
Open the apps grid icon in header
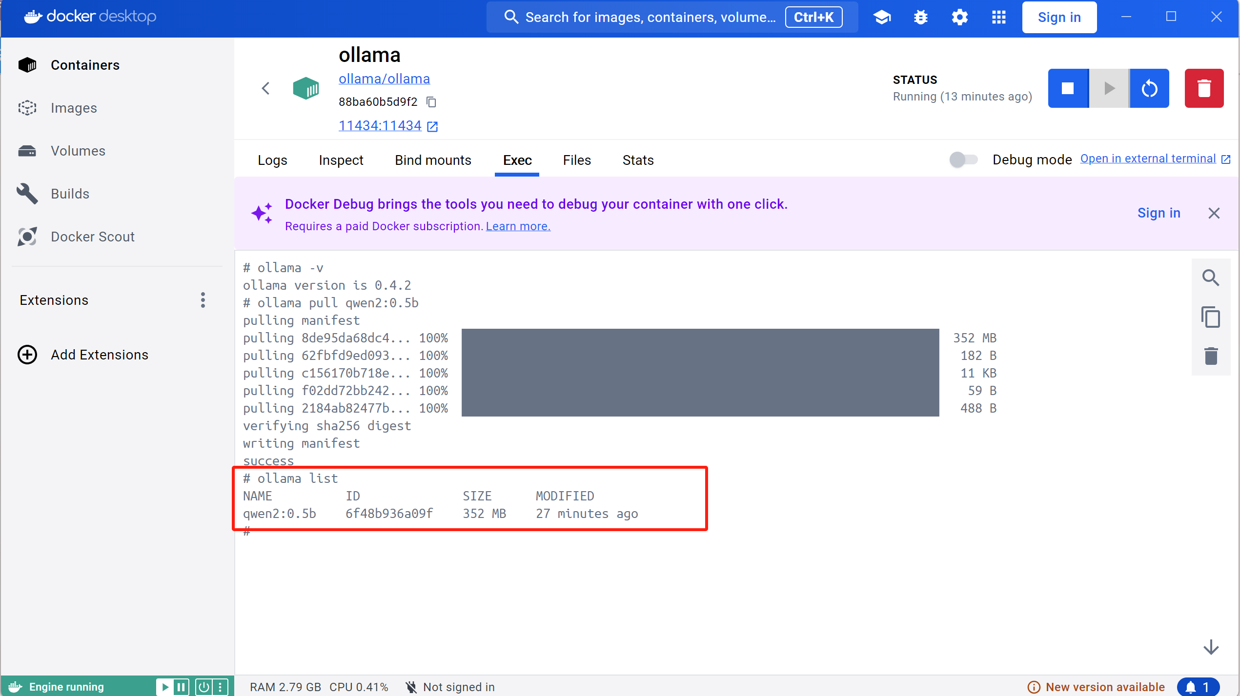click(998, 17)
